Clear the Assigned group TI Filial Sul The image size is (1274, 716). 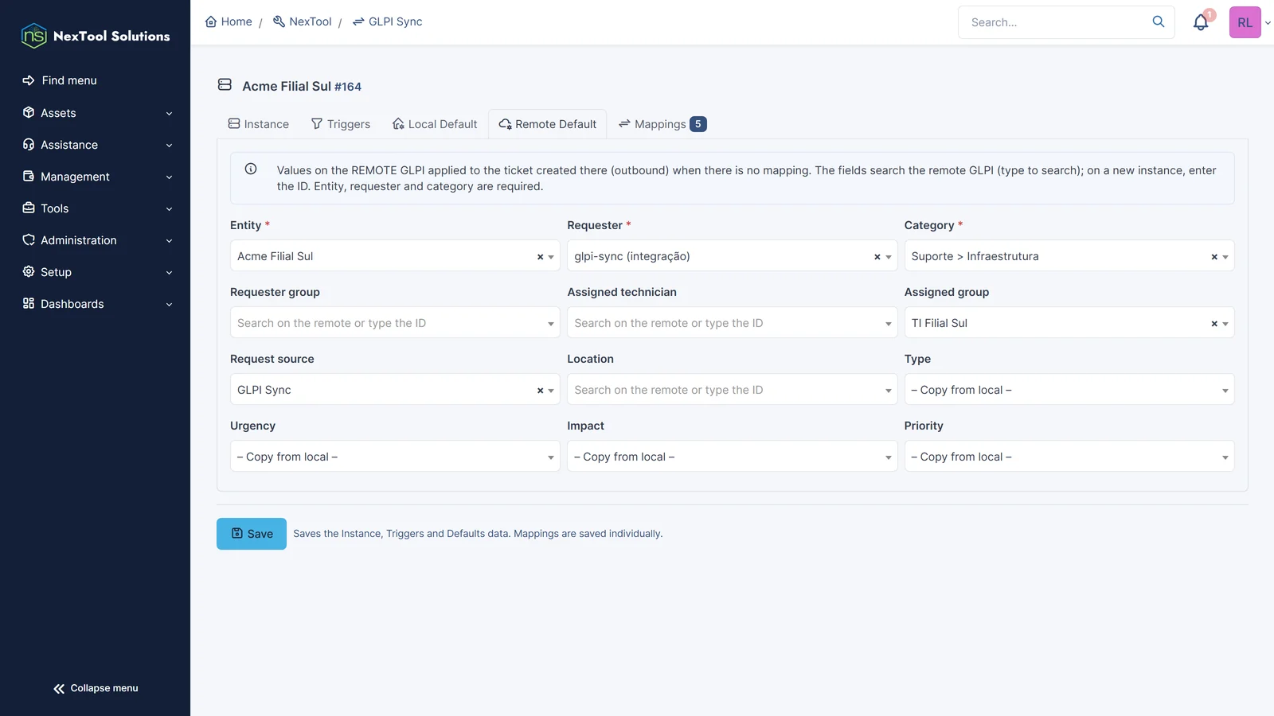click(1214, 324)
